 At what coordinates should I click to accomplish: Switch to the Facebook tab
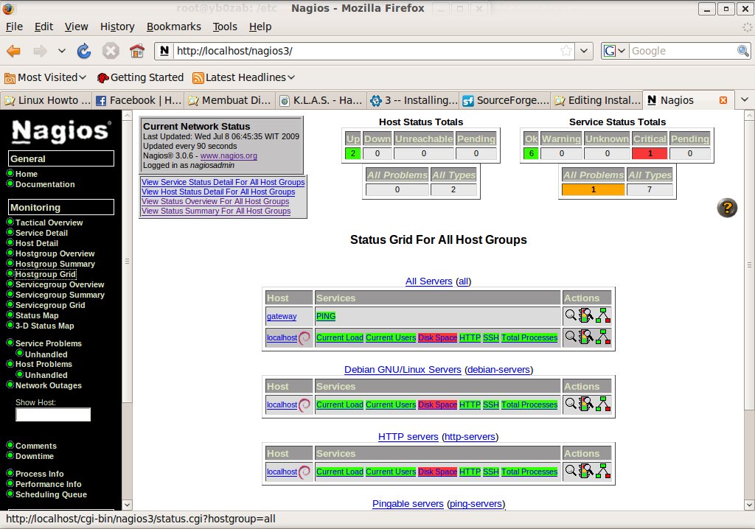coord(138,100)
